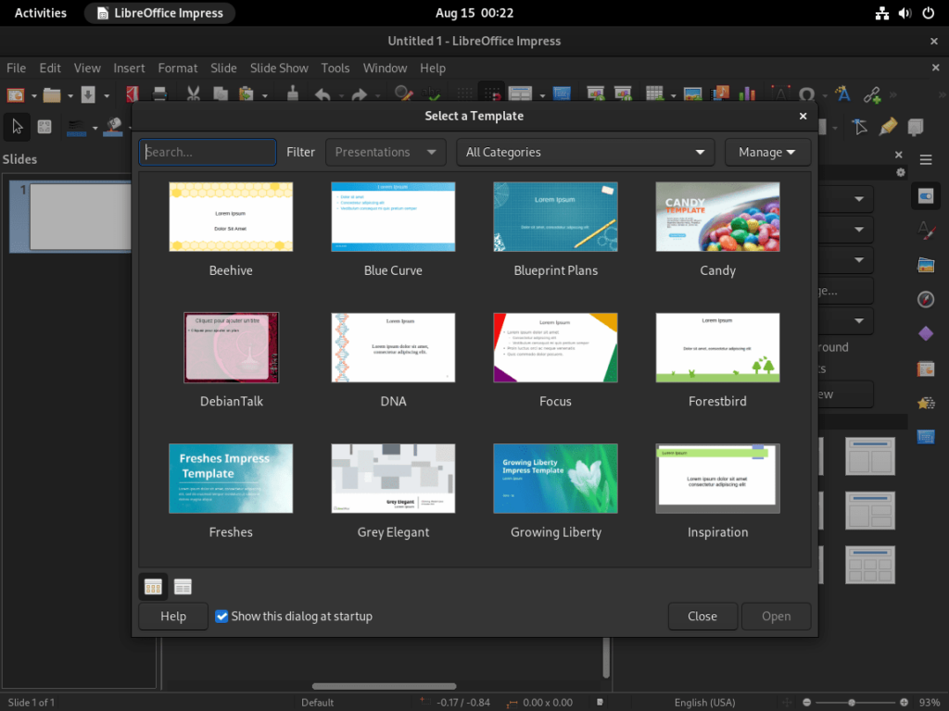Switch templates to list view

click(x=183, y=586)
